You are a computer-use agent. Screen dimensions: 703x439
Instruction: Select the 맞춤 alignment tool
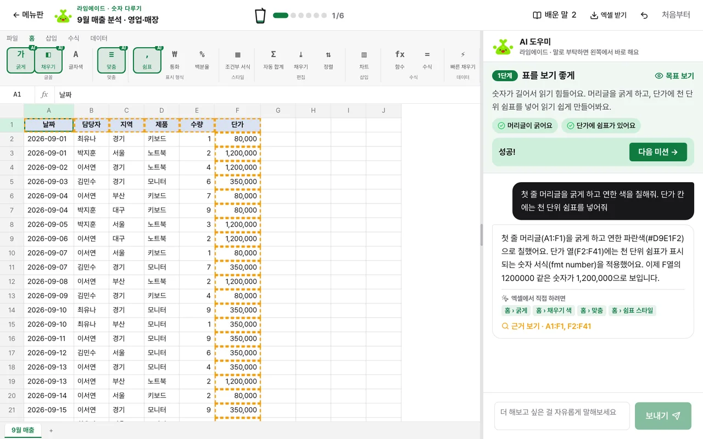pos(111,60)
